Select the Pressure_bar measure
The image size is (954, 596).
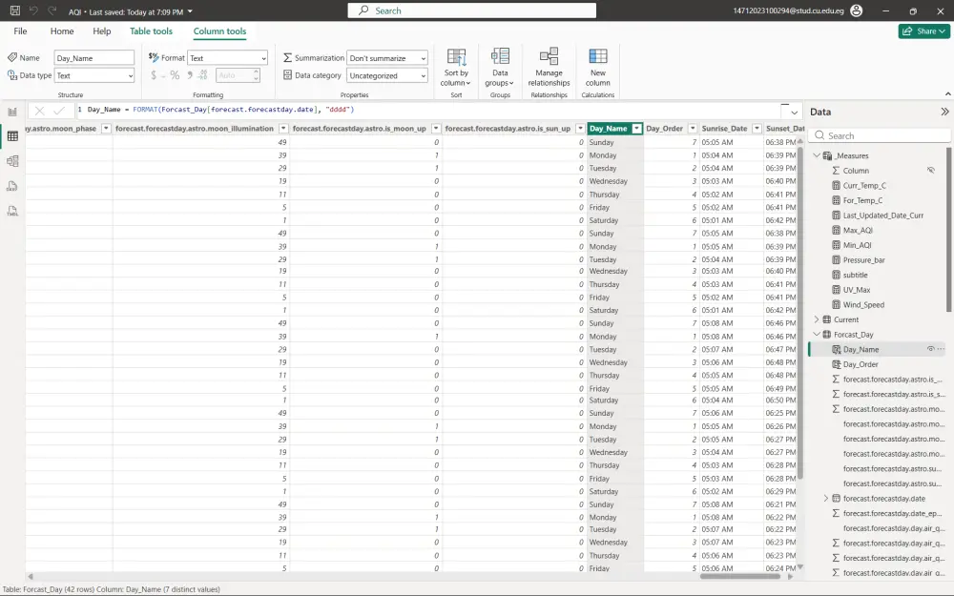tap(864, 259)
